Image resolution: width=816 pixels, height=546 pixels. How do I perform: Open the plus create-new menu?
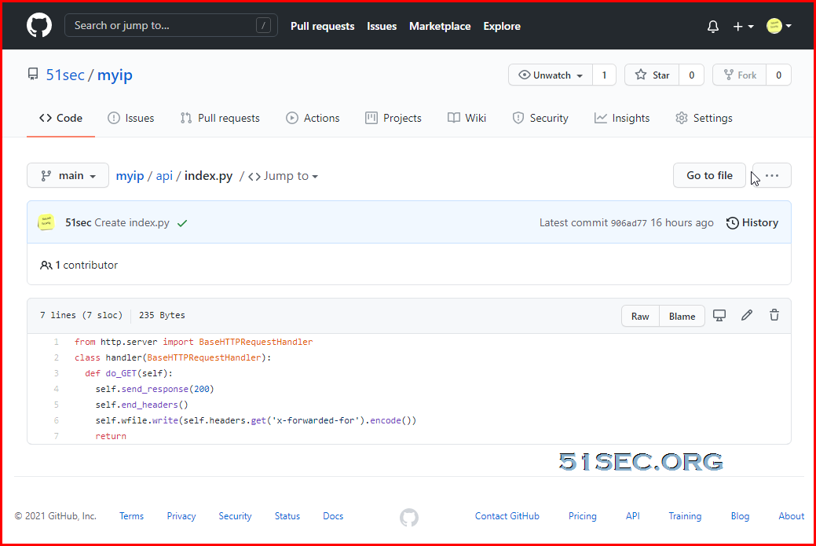(x=743, y=26)
